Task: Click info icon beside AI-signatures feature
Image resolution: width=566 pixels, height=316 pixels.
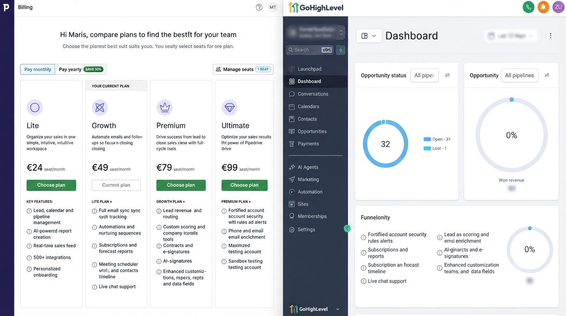Action: coord(159,261)
